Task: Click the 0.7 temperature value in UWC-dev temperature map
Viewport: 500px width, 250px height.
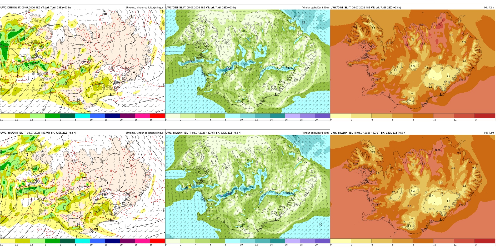Action: coord(431,196)
